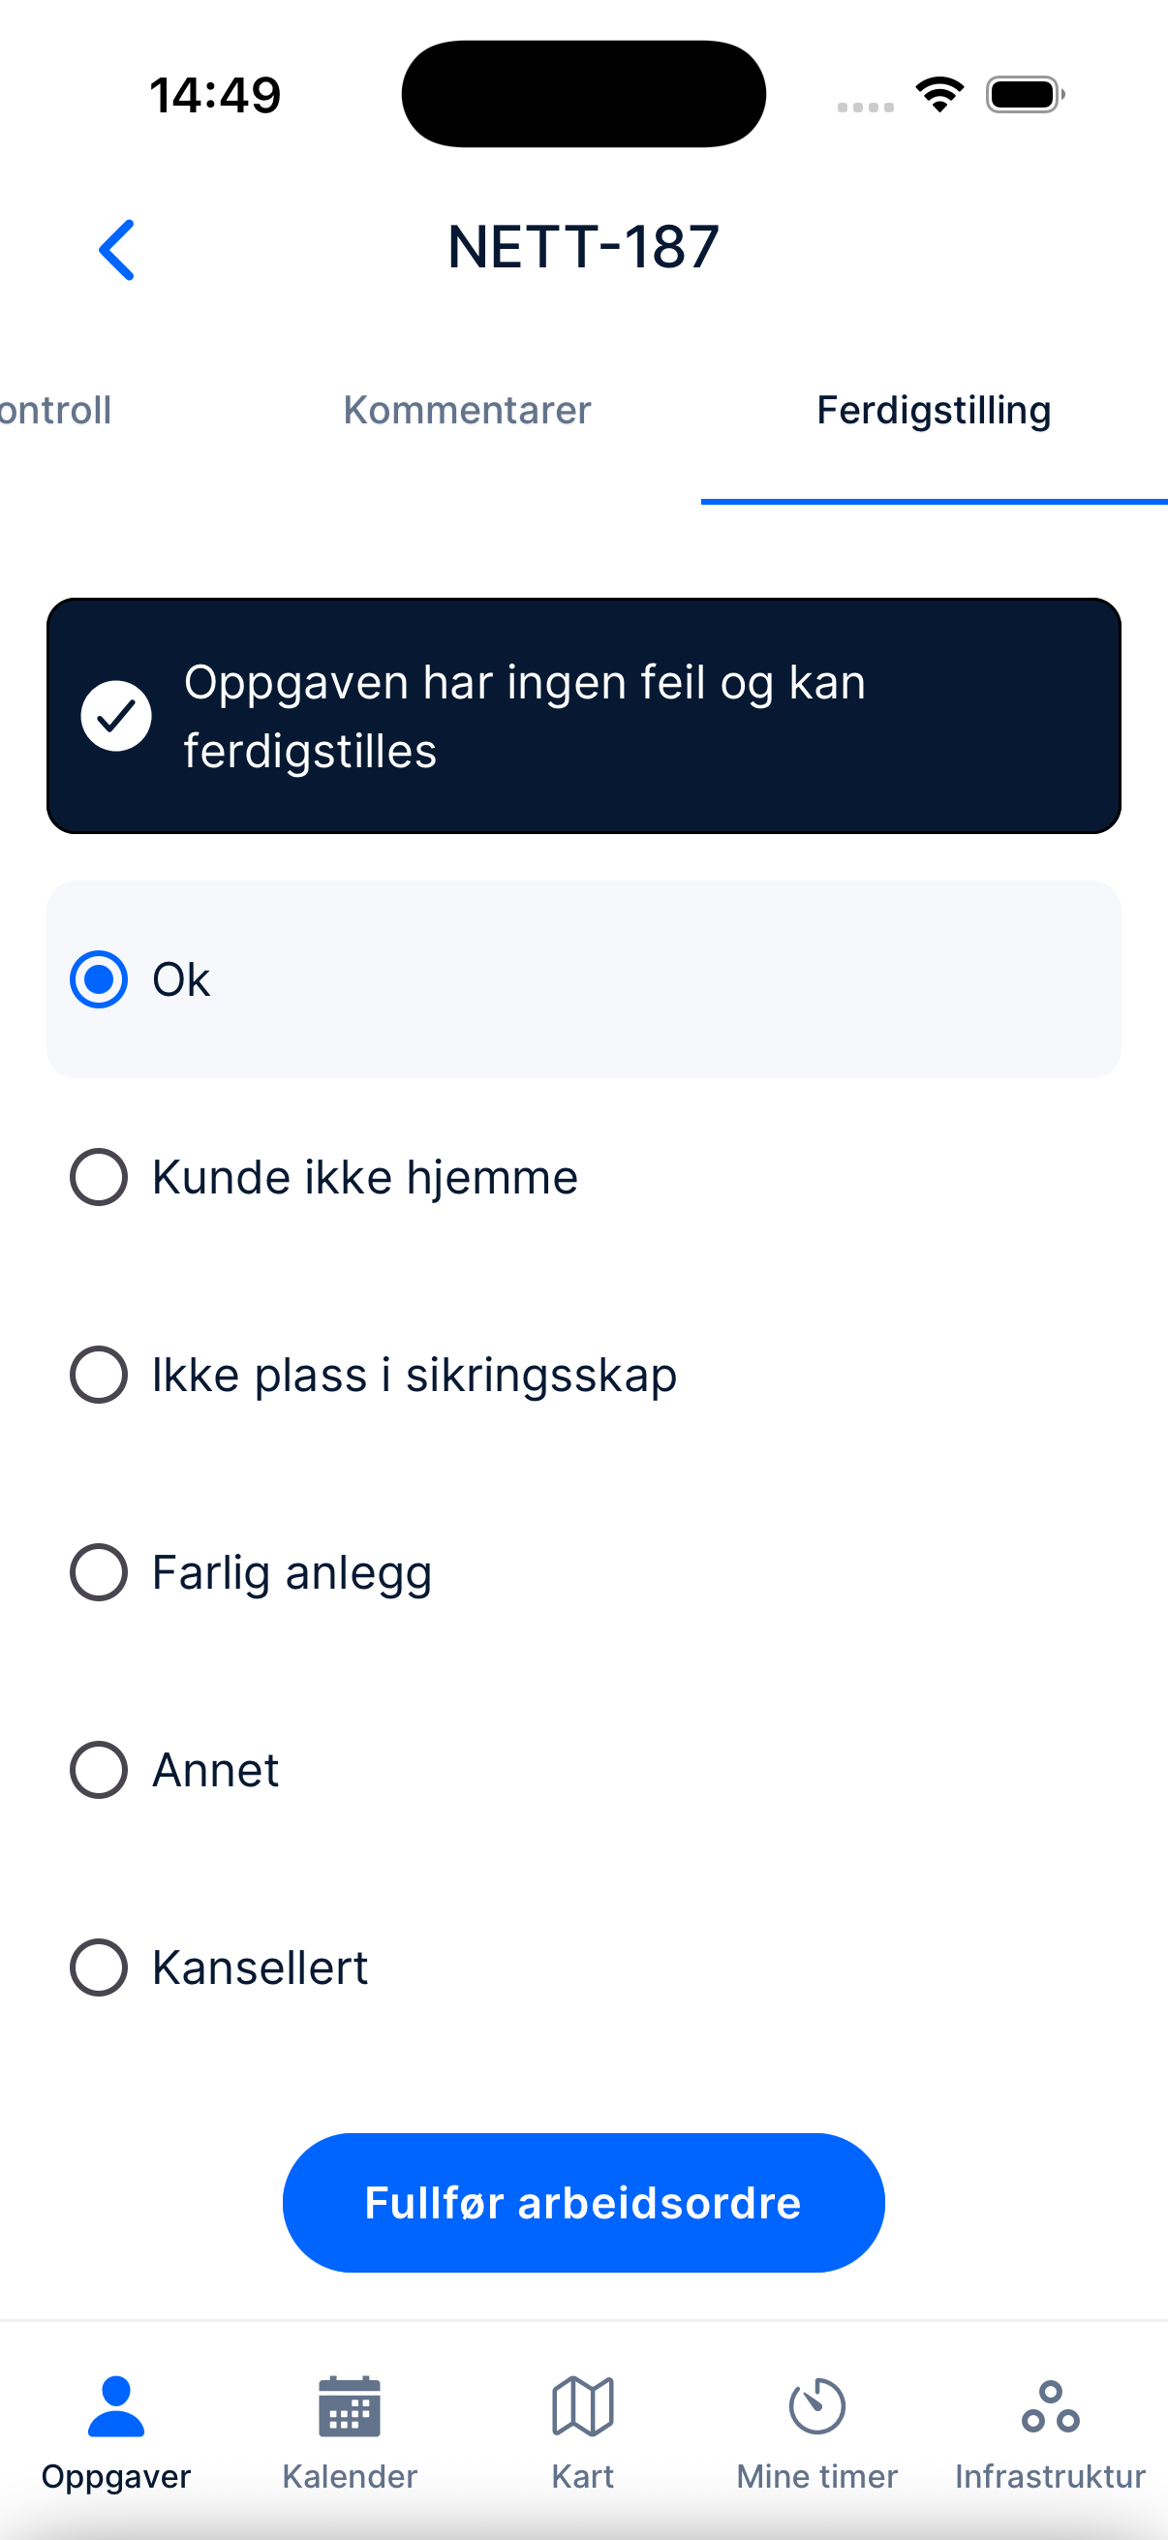Choose the Annet radio option
The height and width of the screenshot is (2540, 1168).
[x=99, y=1770]
